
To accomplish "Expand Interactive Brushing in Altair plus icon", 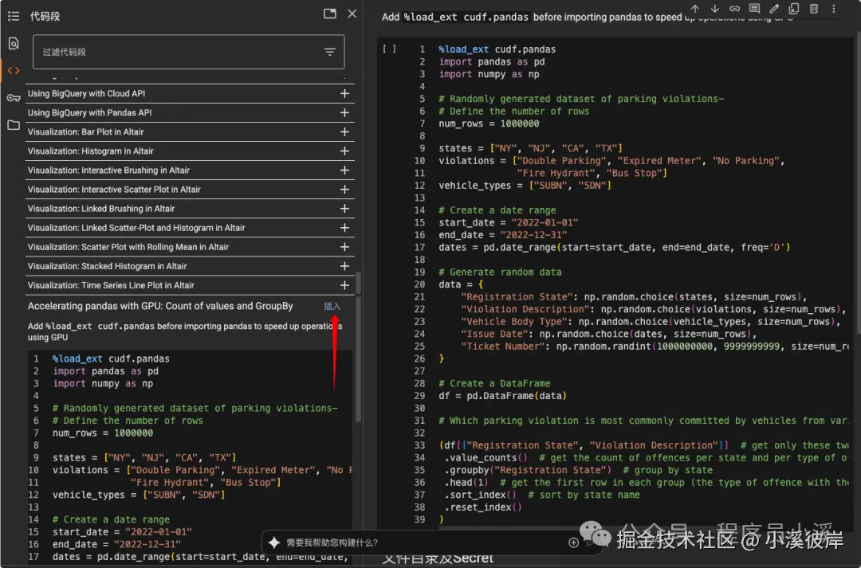I will [x=344, y=170].
